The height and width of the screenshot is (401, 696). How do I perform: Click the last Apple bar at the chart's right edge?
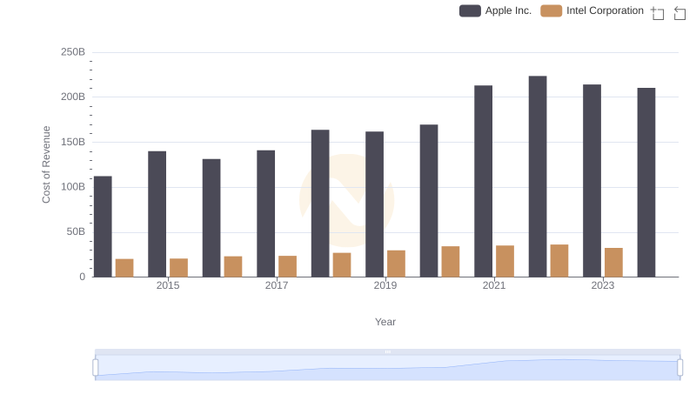646,183
